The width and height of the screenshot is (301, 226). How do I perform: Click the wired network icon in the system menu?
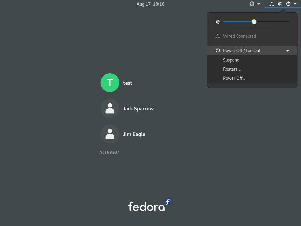[x=218, y=36]
